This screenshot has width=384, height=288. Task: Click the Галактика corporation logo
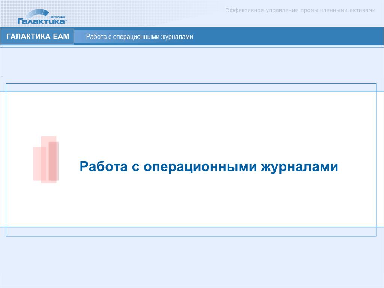coord(42,16)
